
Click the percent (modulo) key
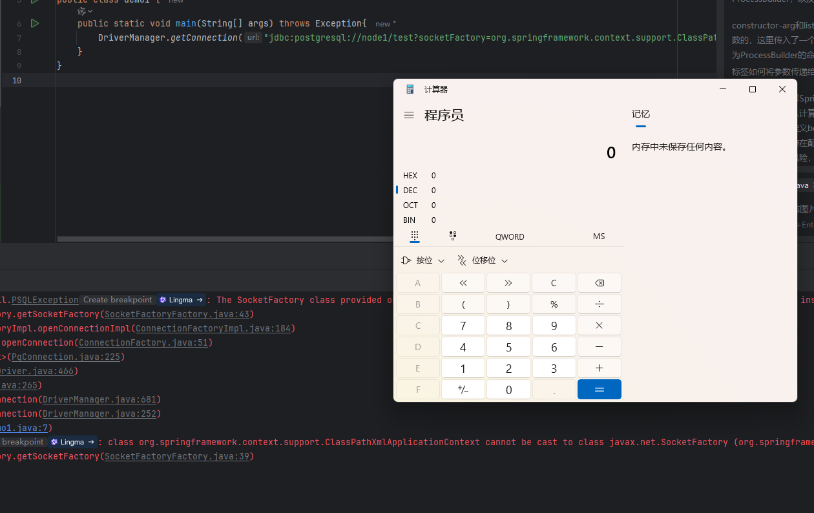pos(554,304)
